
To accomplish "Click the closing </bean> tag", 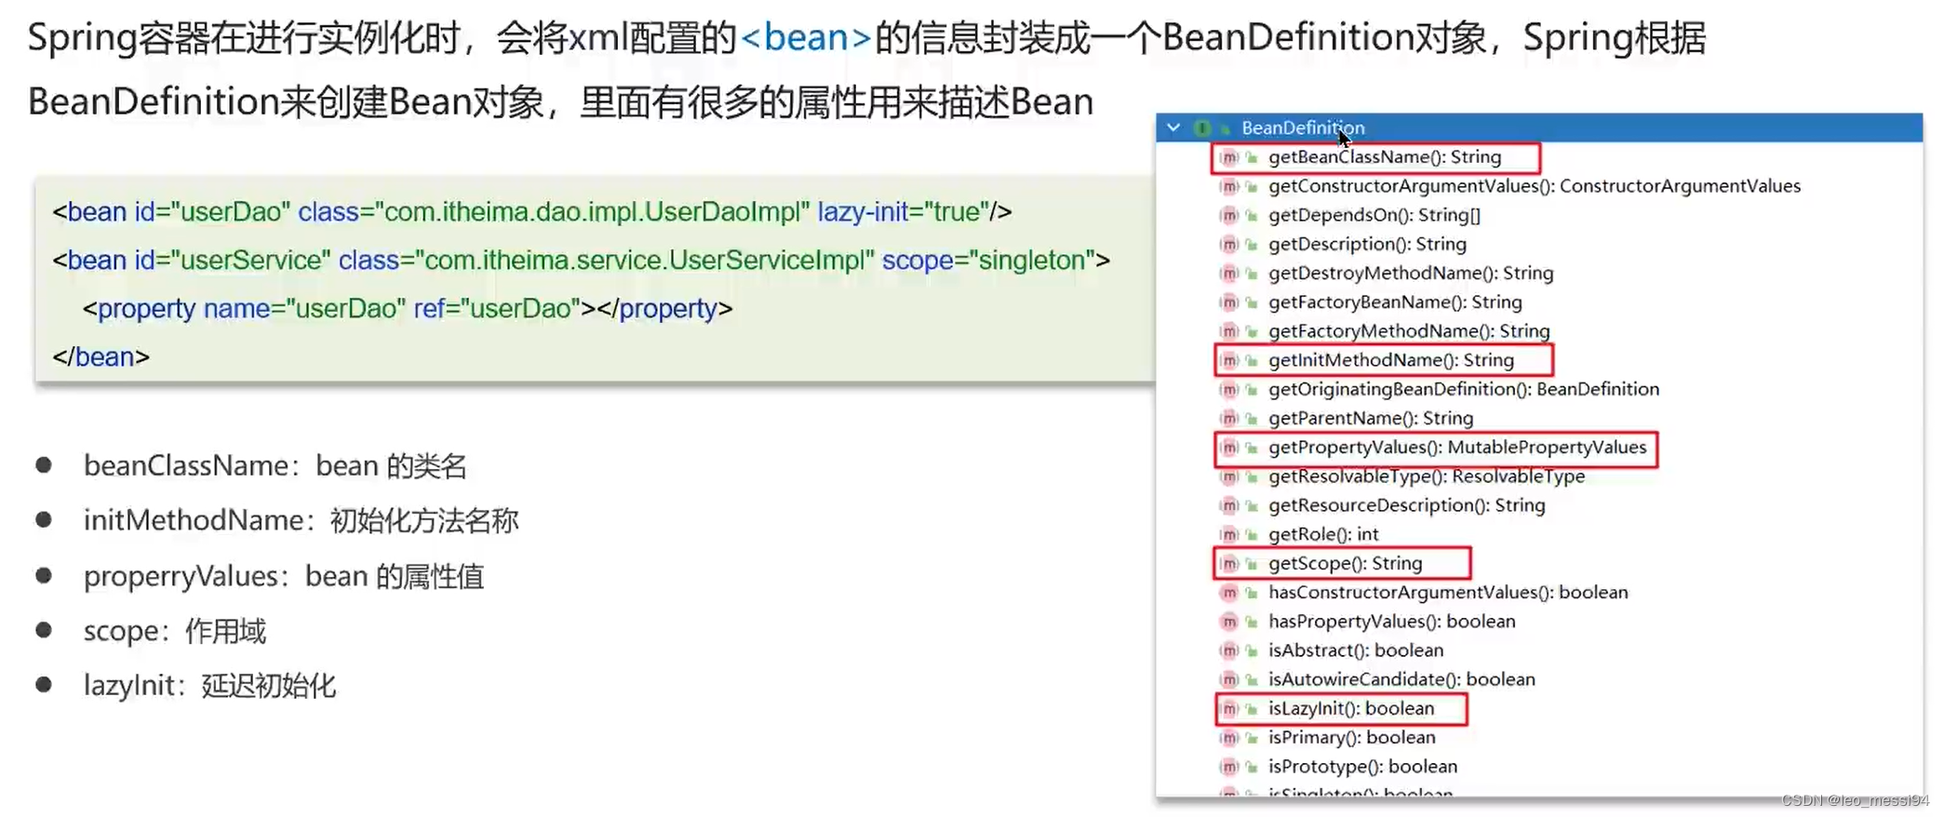I will tap(101, 357).
